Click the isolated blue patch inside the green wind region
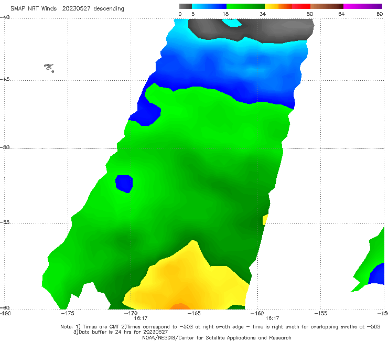This screenshot has height=341, width=388. click(124, 184)
